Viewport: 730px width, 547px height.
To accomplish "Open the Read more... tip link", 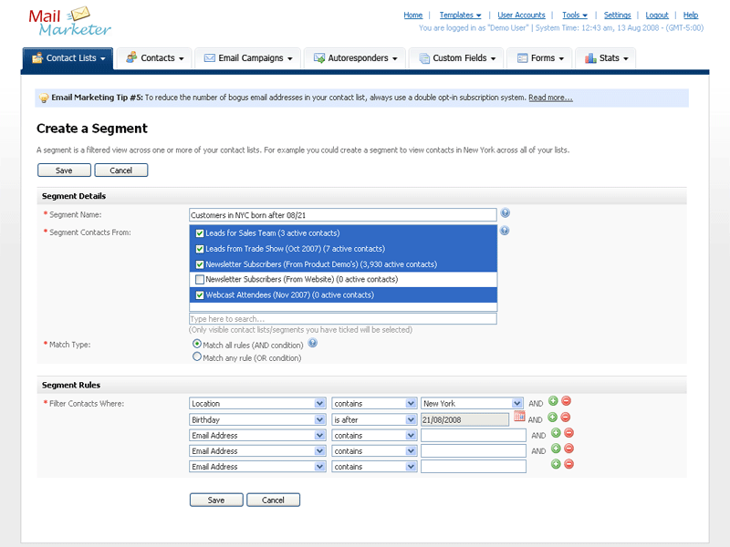I will (550, 98).
